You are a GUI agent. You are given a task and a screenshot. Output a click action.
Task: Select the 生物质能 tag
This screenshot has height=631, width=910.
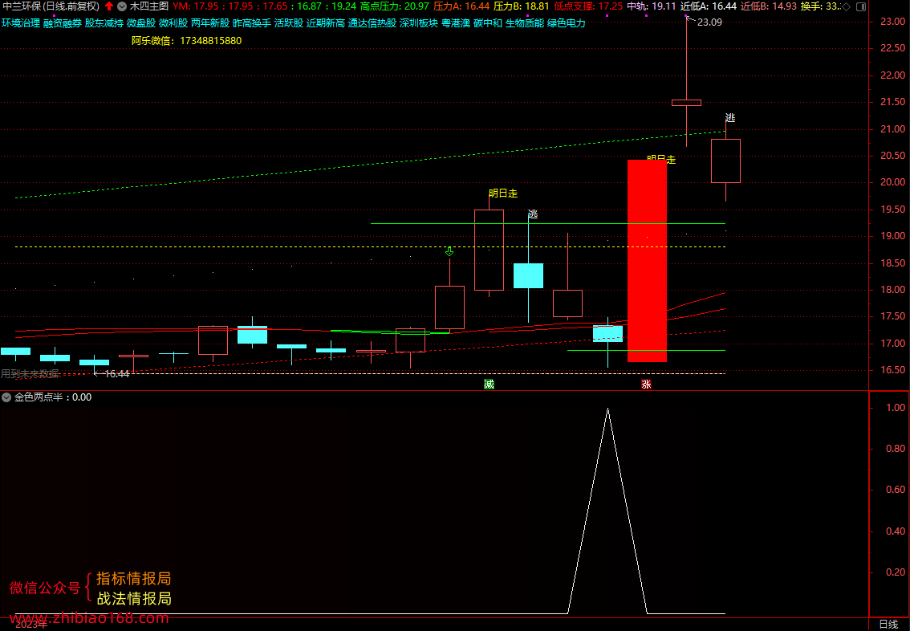[525, 23]
